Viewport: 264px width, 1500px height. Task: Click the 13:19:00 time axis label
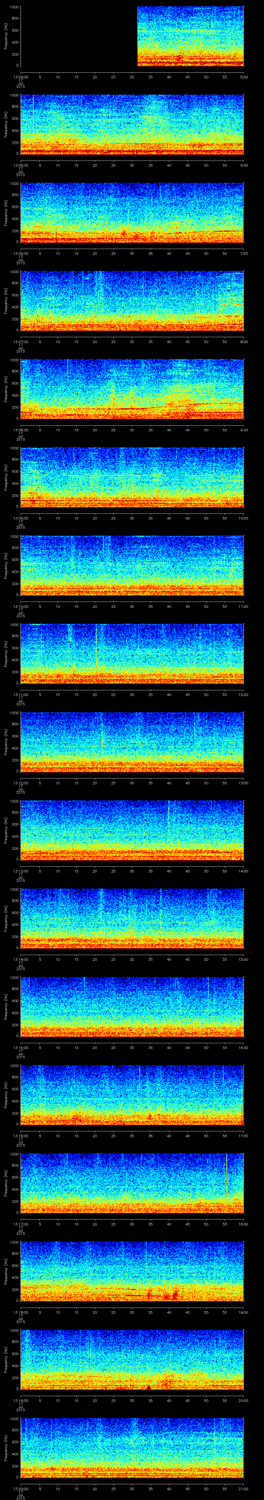click(x=20, y=1400)
